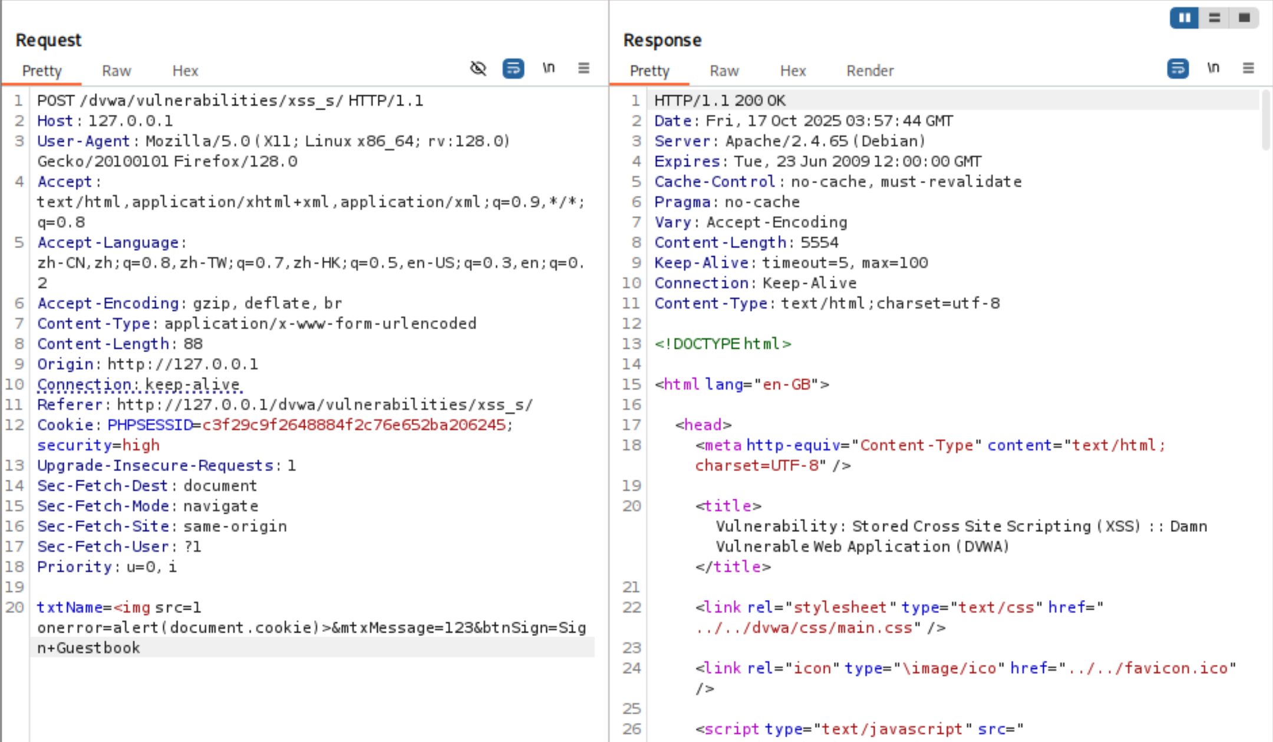Show newline characters in Response panel
Viewport: 1273px width, 742px height.
(1213, 68)
